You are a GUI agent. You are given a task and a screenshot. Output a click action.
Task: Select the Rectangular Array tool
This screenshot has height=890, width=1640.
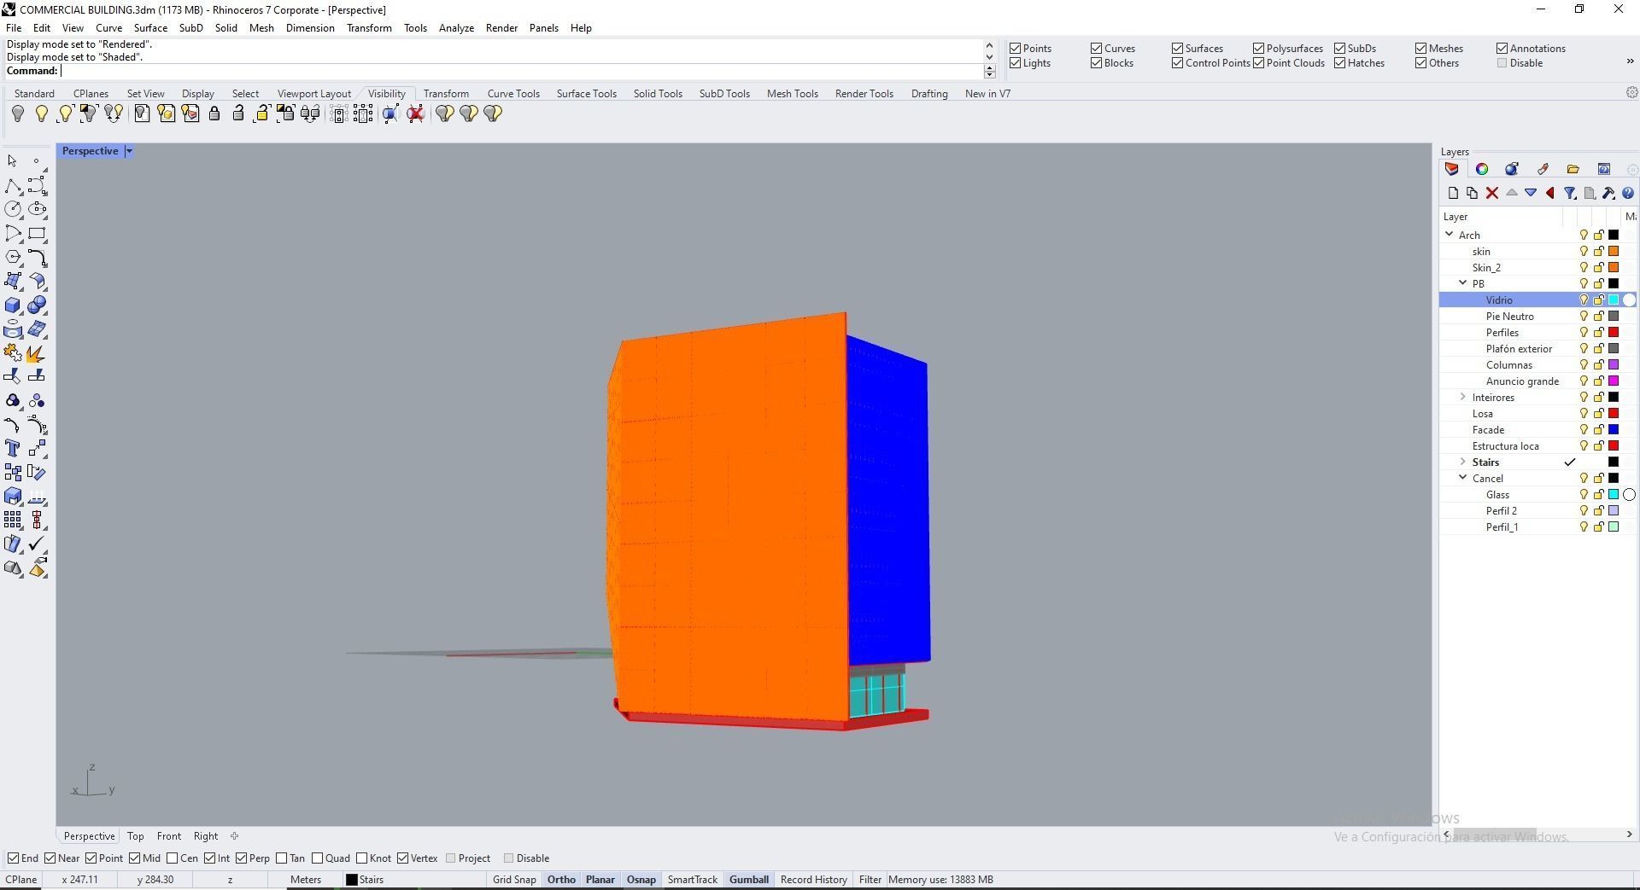13,520
